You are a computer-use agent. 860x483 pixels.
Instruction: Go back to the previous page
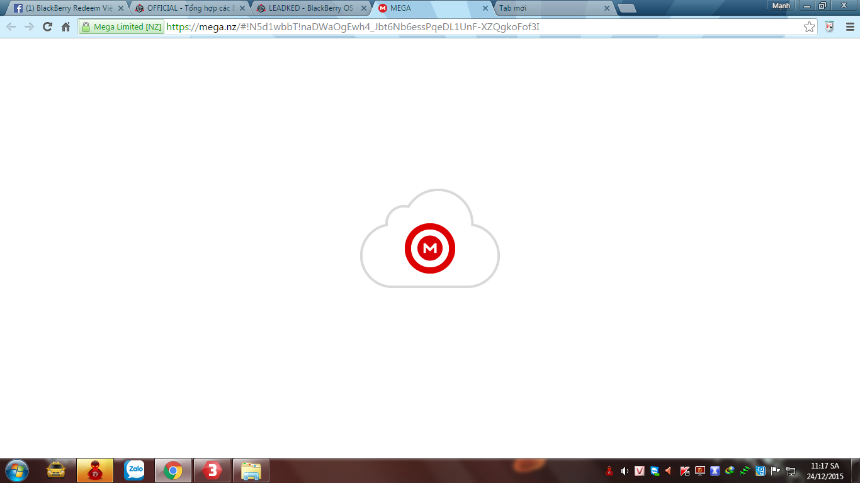coord(11,27)
